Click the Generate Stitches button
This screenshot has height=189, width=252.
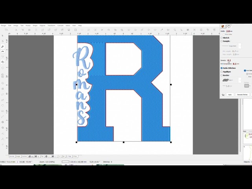[242, 94]
